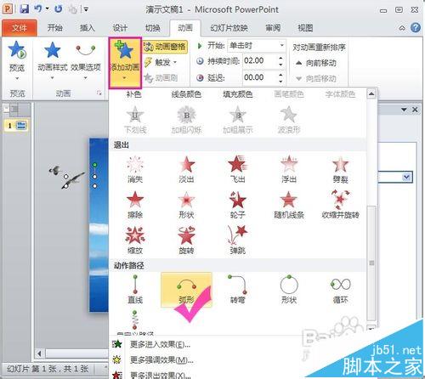Apply the 加粗闪烁 emphasis effect
425x379 pixels.
[x=186, y=120]
